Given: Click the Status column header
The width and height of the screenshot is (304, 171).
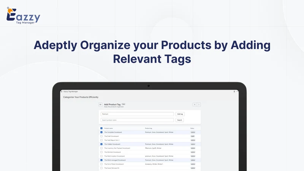Looking at the screenshot, I should tap(192, 128).
